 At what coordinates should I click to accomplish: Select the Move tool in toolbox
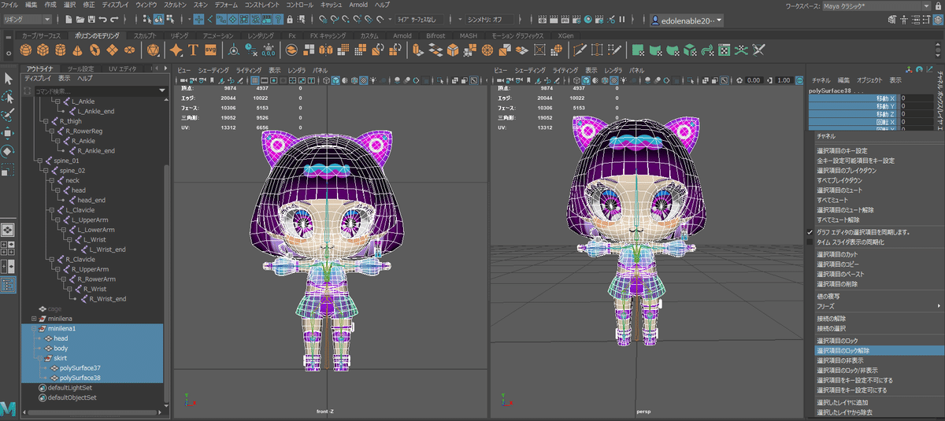[x=8, y=133]
